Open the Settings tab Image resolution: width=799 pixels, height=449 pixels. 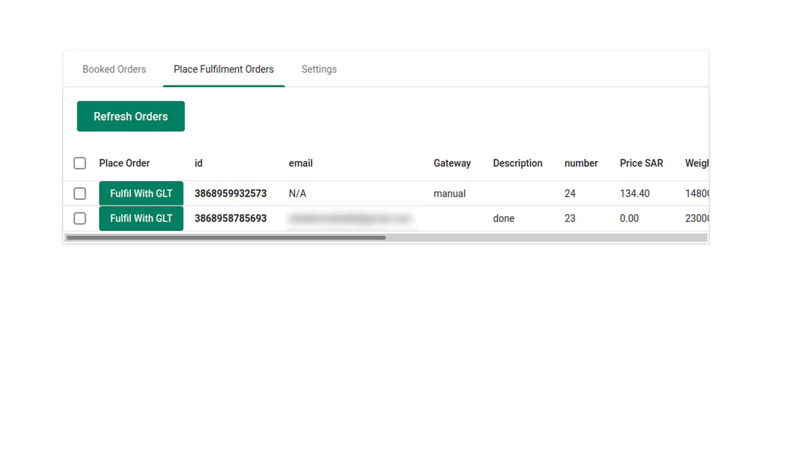(x=319, y=69)
